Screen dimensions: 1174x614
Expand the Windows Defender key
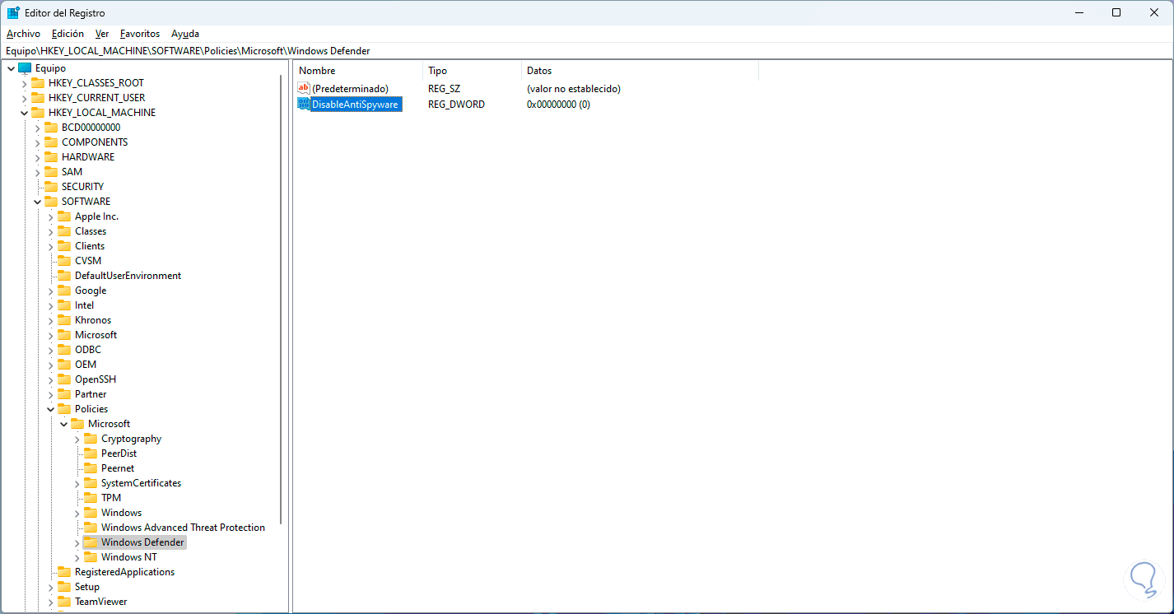(x=77, y=542)
